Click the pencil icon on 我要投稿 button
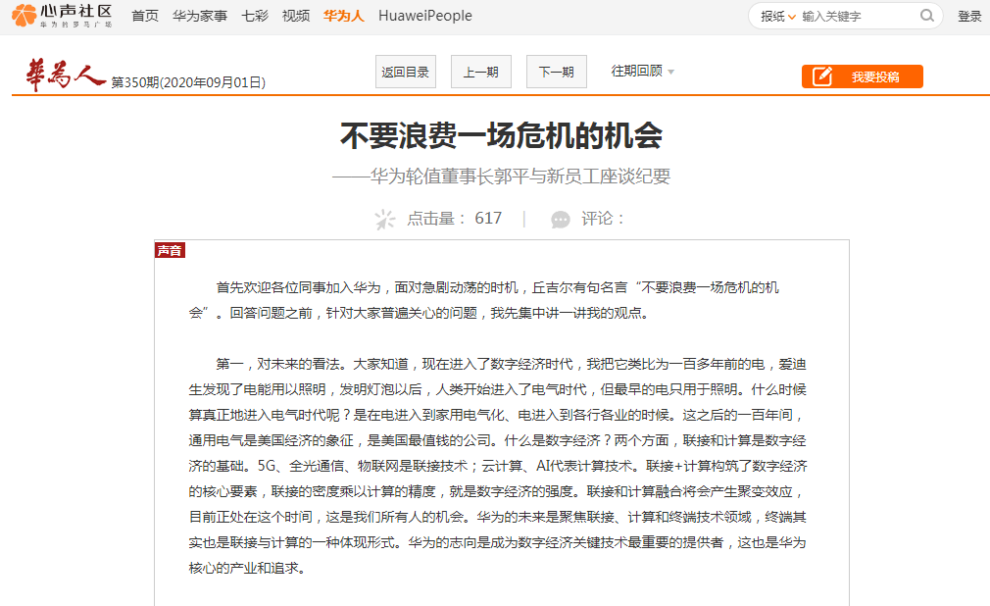Screen dimensions: 990x606 (823, 76)
